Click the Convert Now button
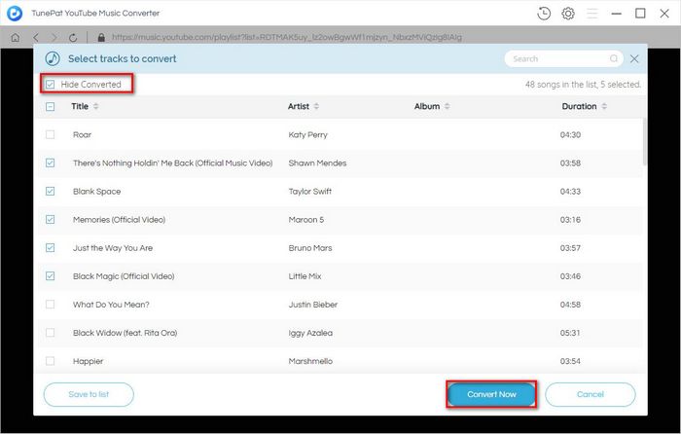The height and width of the screenshot is (434, 681). point(491,394)
